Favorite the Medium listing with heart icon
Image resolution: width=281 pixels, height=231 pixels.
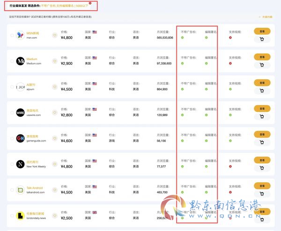tap(55, 61)
